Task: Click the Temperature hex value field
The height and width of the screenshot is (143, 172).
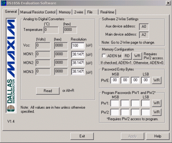Action: pyautogui.click(x=70, y=30)
